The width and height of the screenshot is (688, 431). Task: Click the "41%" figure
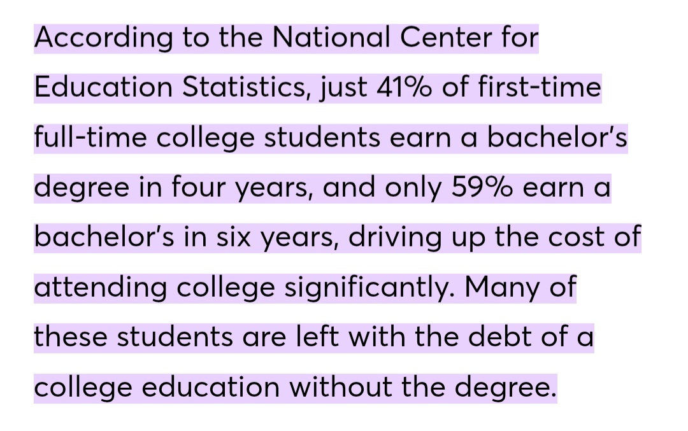[x=404, y=87]
